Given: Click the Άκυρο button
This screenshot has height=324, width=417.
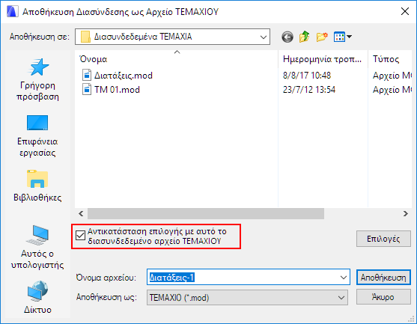Looking at the screenshot, I should point(383,297).
